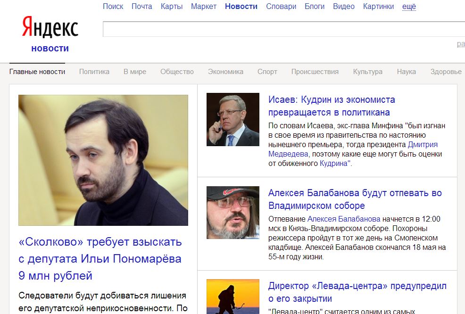
Task: Open headline «Сколково» требует взыскать с депутата
Action: click(x=100, y=259)
